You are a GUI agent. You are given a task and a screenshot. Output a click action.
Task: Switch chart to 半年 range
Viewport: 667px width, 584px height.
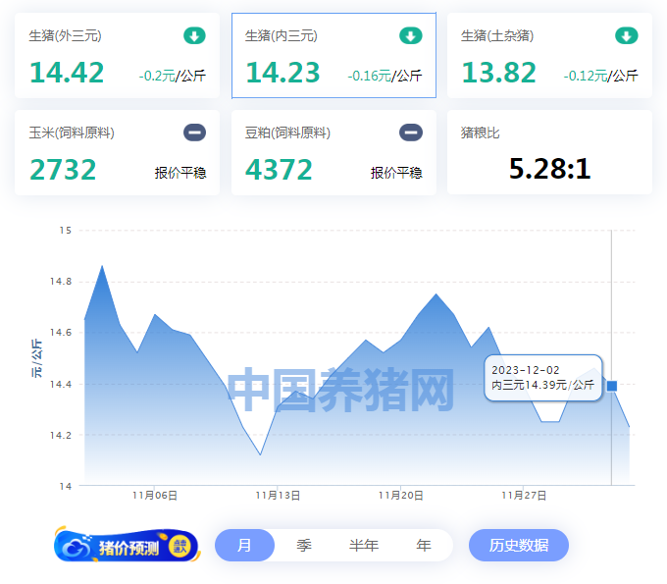[364, 546]
